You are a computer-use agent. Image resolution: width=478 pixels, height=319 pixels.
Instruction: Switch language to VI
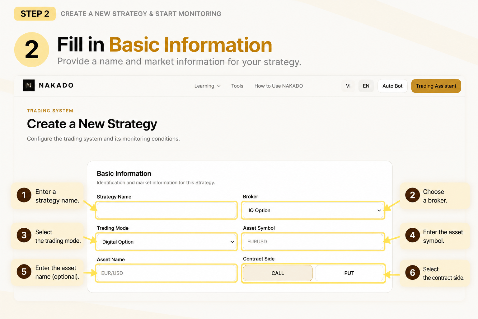[x=348, y=86]
